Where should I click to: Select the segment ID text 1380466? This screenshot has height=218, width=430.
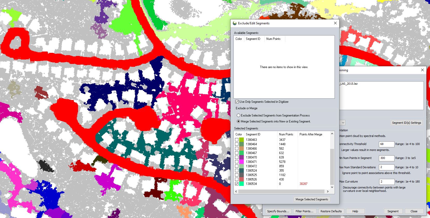[x=251, y=149]
